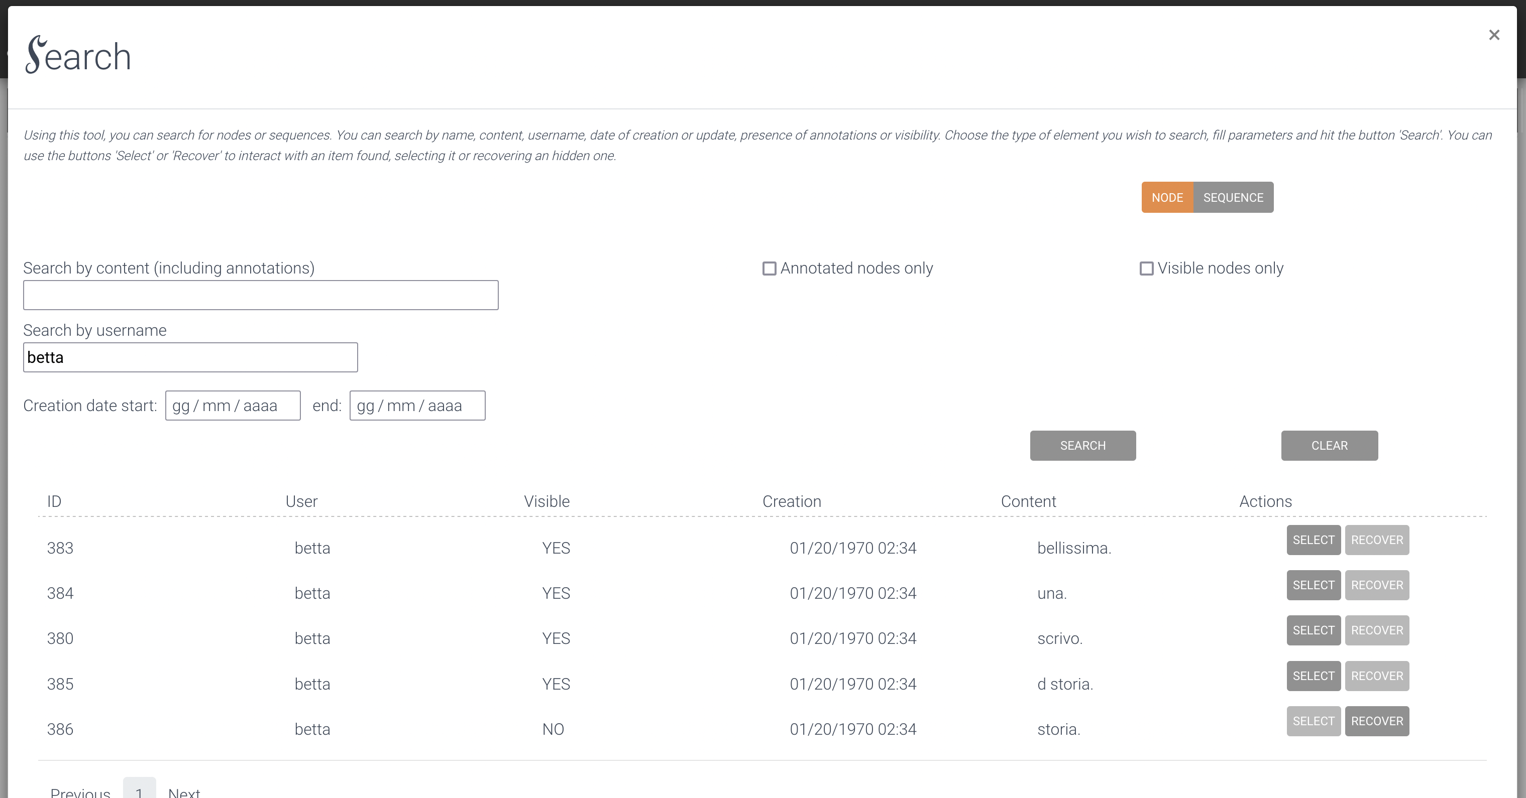This screenshot has width=1526, height=798.
Task: Click the Creation column header
Action: click(x=792, y=501)
